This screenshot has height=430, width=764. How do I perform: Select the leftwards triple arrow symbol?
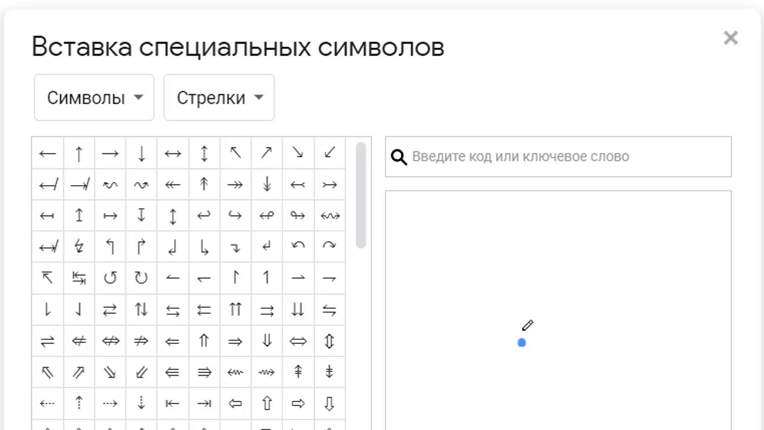click(x=172, y=371)
